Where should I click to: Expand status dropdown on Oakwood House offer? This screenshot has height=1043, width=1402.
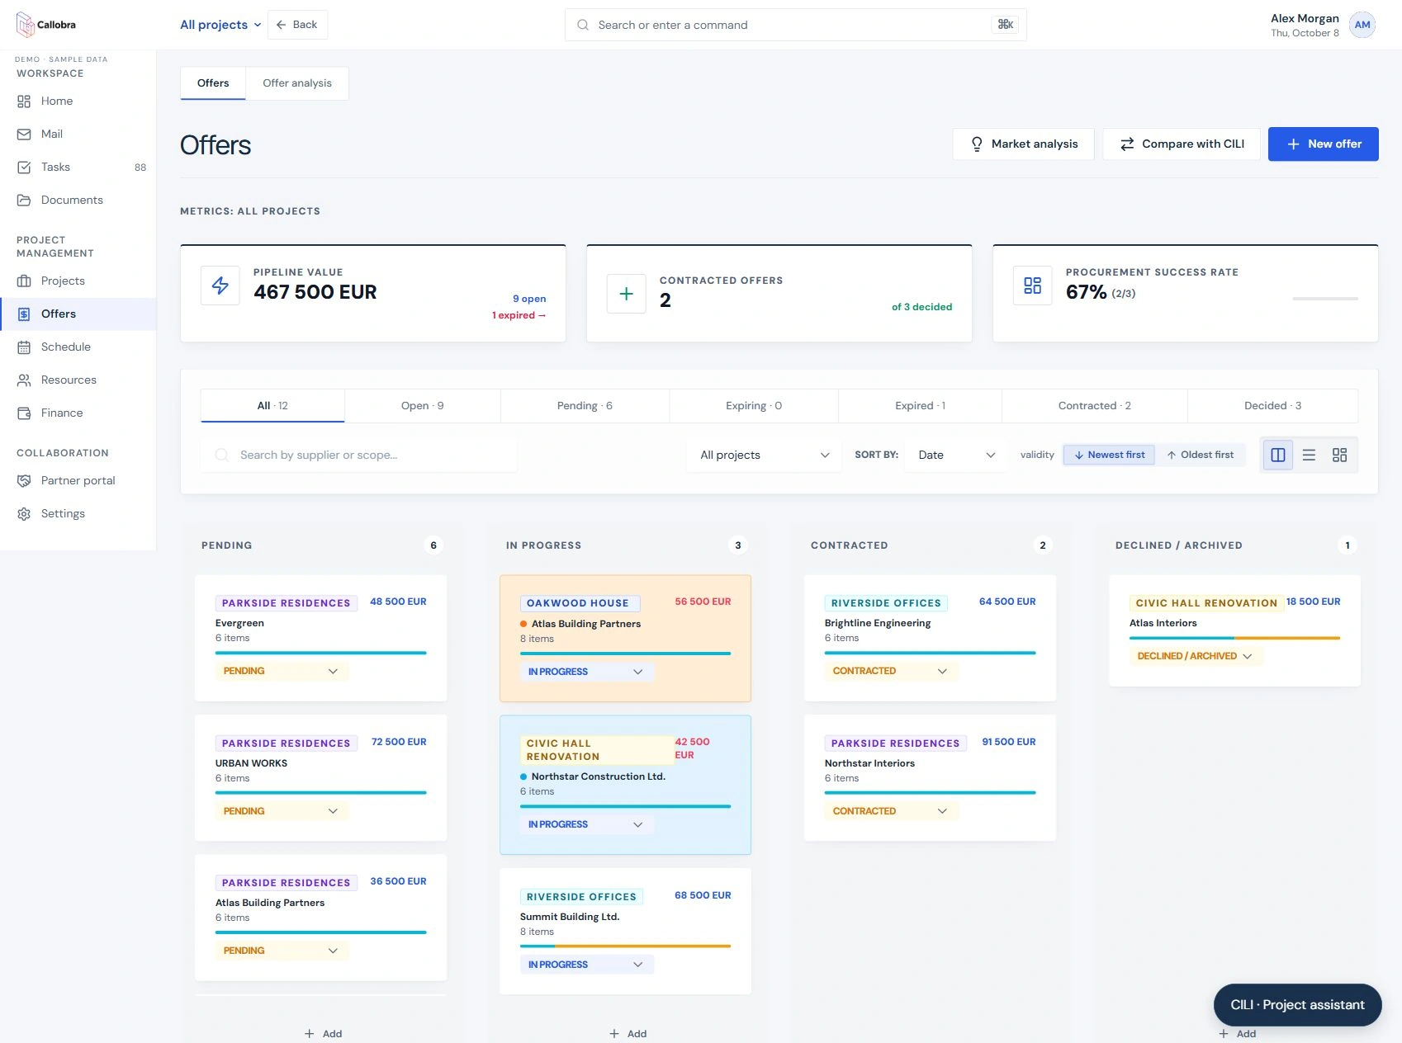(587, 672)
